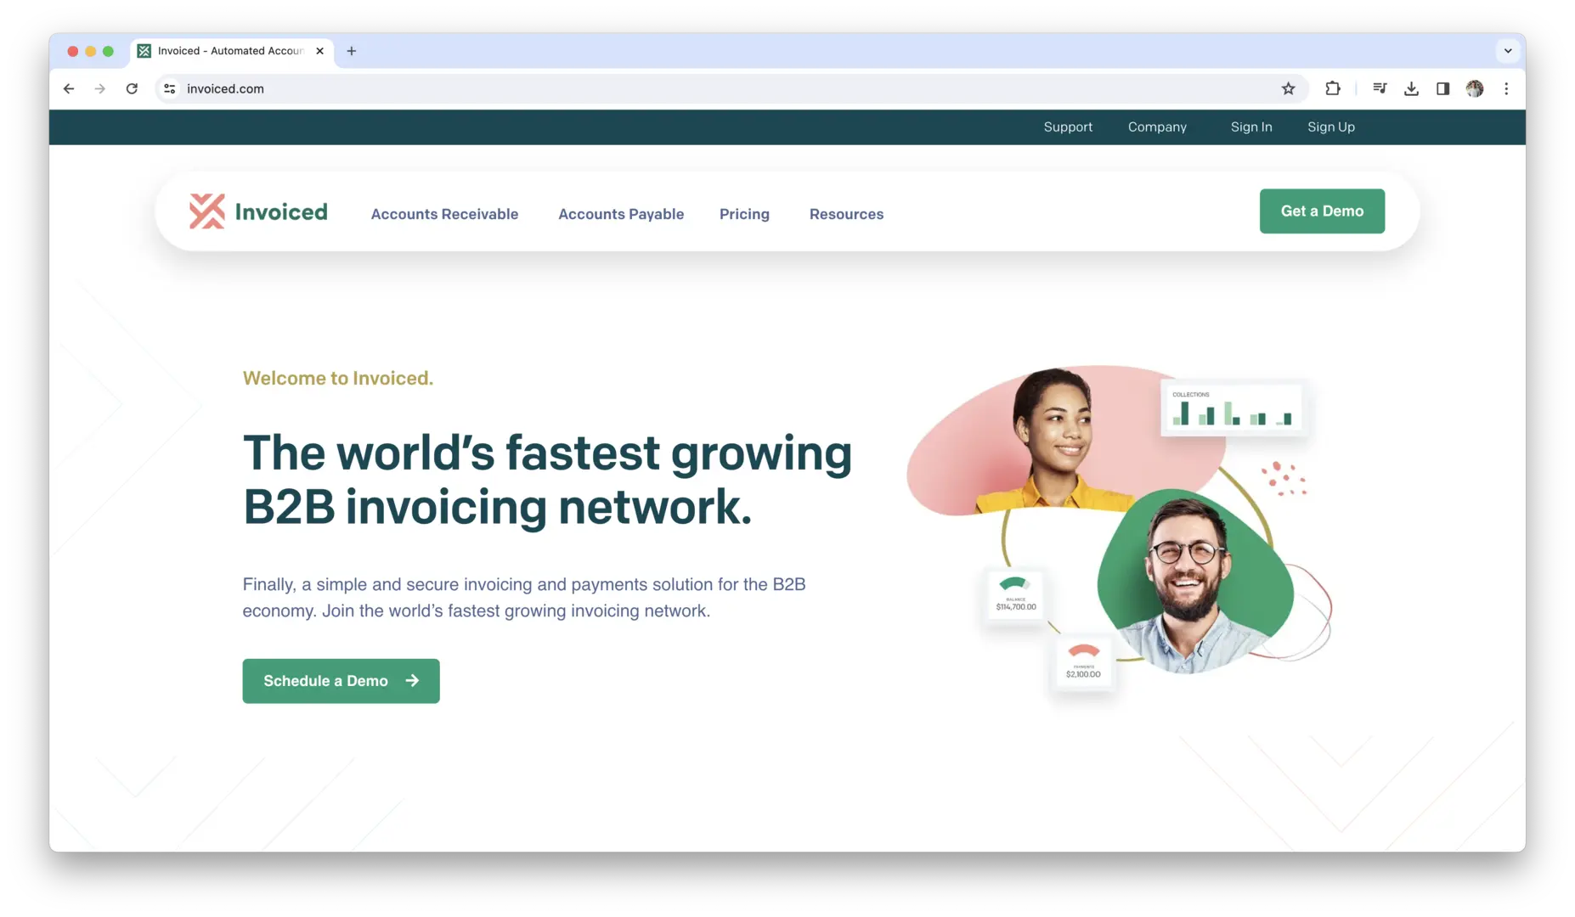The image size is (1575, 917).
Task: Click the browser back arrow
Action: click(x=69, y=88)
